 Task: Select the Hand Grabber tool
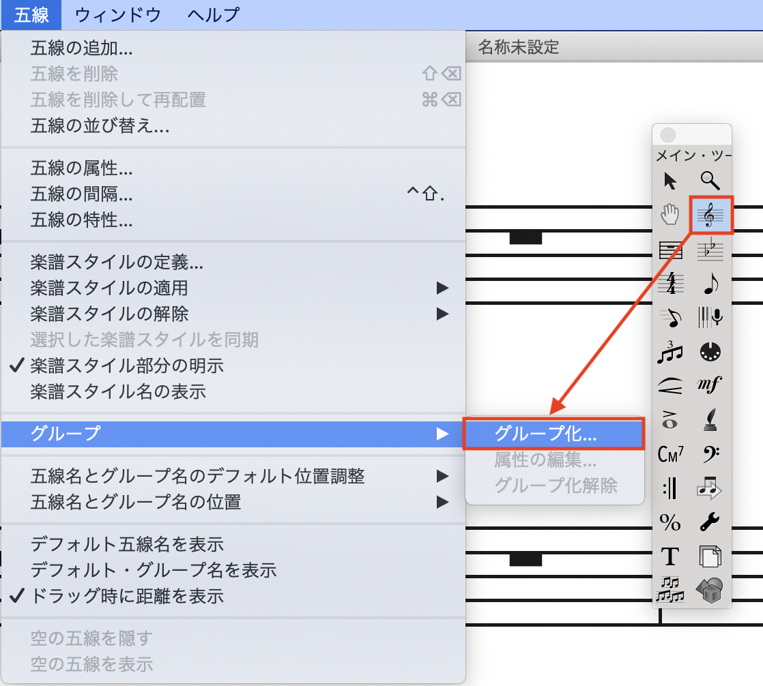point(671,216)
